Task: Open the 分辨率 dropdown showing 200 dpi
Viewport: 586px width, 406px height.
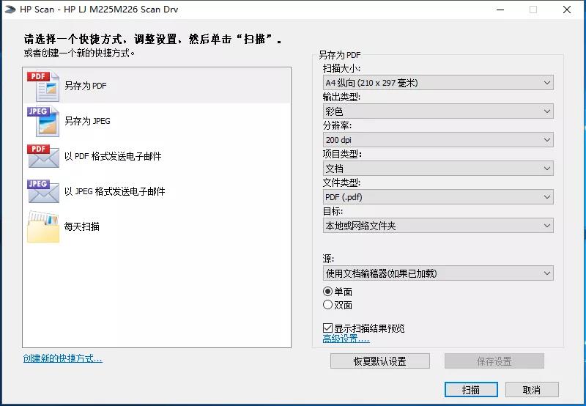Action: pos(437,140)
